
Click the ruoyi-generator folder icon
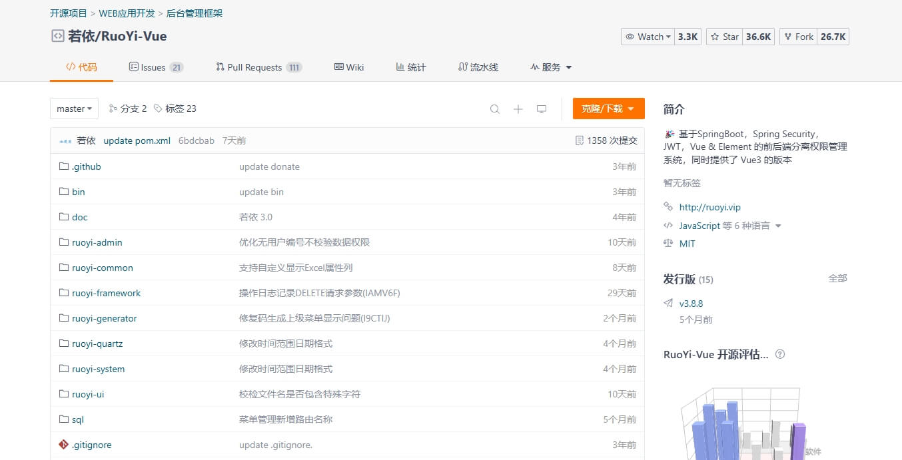click(x=64, y=318)
